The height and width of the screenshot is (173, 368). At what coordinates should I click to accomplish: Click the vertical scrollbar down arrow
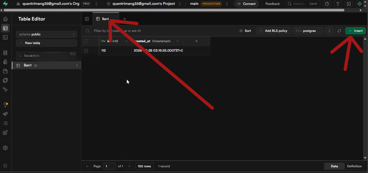(365, 158)
